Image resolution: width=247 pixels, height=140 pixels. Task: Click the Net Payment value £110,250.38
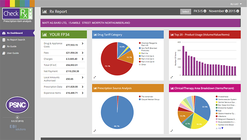tap(72, 71)
